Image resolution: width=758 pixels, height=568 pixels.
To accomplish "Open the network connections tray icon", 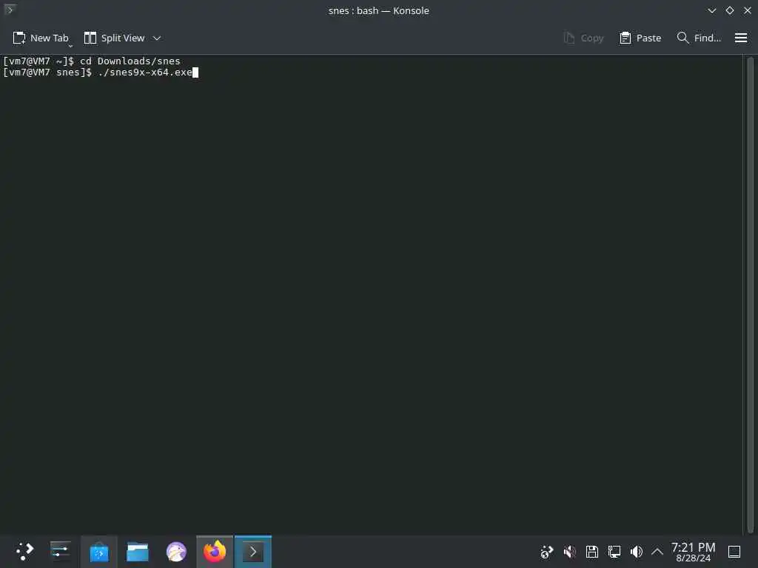I will 614,552.
